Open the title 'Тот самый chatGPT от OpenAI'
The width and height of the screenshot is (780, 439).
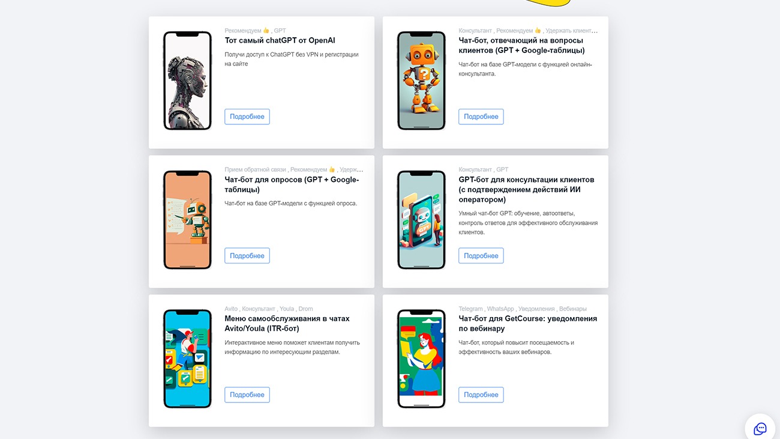[x=280, y=40]
